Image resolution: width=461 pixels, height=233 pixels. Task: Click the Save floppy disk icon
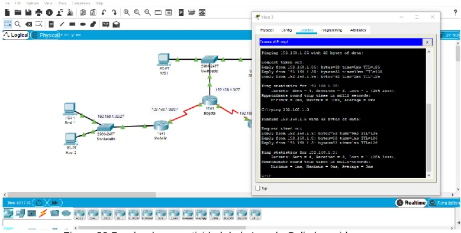click(x=28, y=12)
